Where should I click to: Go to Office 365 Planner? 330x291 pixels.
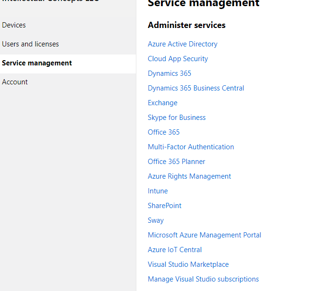(x=176, y=162)
